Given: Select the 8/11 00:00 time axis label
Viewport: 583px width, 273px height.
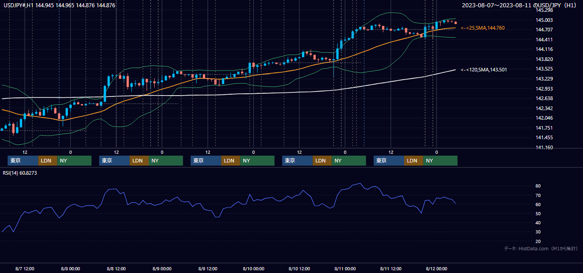Looking at the screenshot, I should (x=345, y=268).
